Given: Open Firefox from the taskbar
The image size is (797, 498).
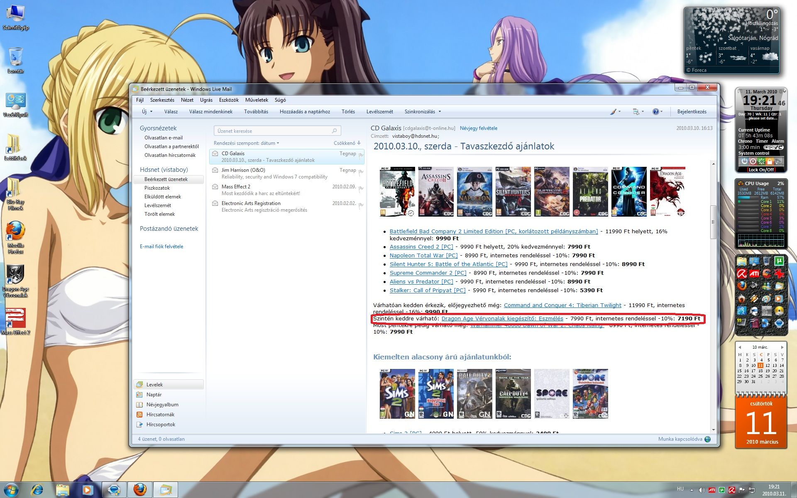Looking at the screenshot, I should coord(140,490).
